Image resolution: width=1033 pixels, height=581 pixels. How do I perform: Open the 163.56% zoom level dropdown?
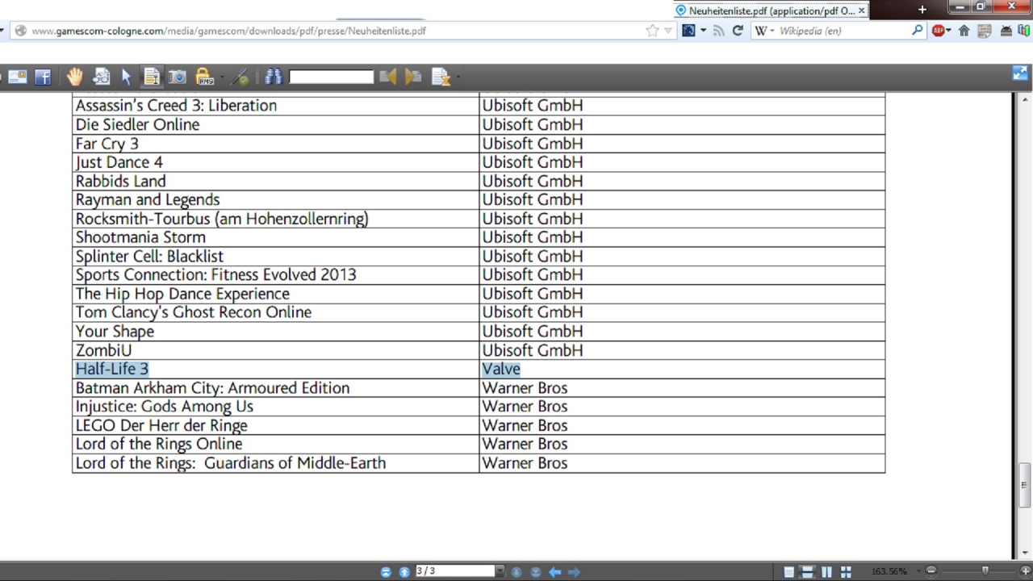pyautogui.click(x=918, y=571)
